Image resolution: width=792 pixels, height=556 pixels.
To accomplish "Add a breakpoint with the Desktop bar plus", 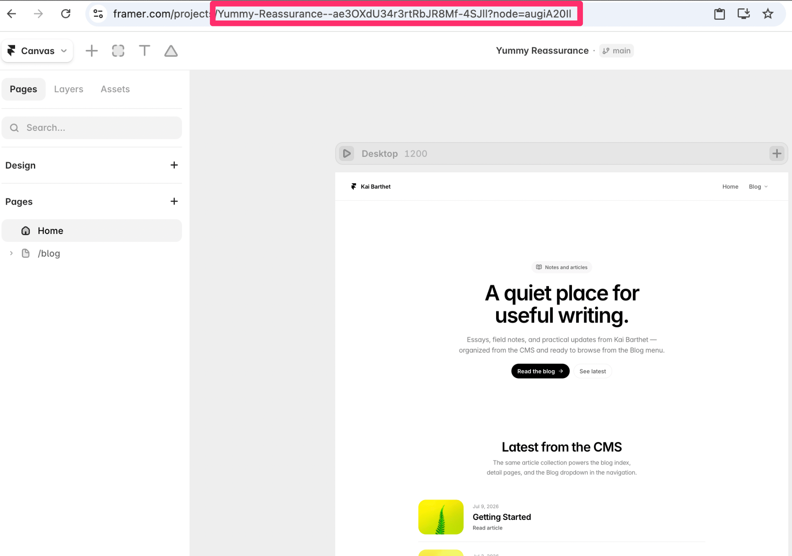I will (776, 153).
